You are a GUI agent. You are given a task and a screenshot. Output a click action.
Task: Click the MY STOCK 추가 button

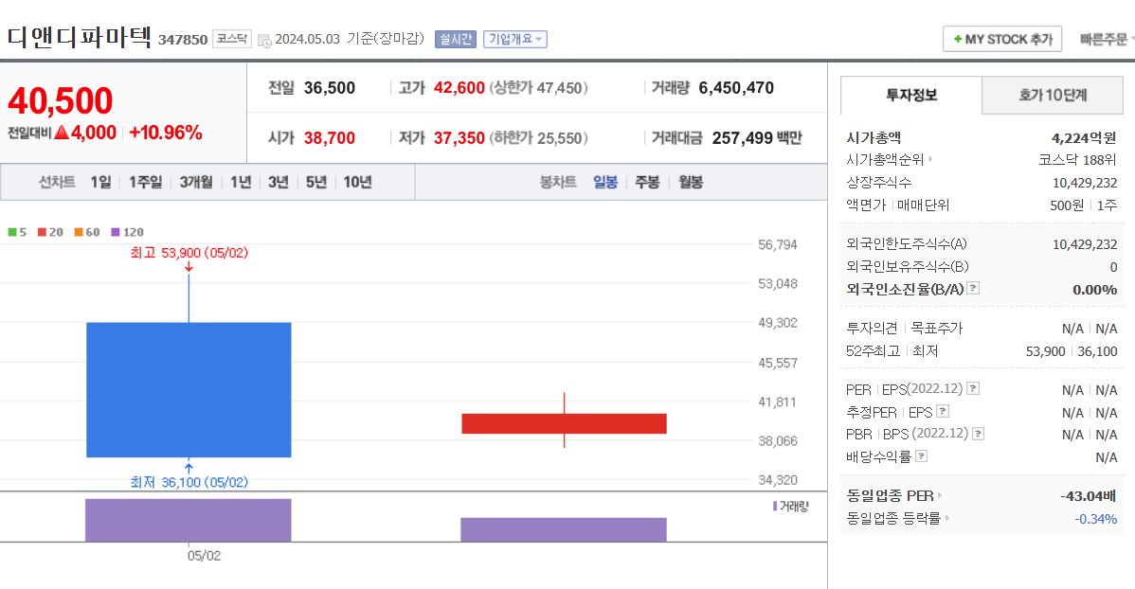(1001, 39)
